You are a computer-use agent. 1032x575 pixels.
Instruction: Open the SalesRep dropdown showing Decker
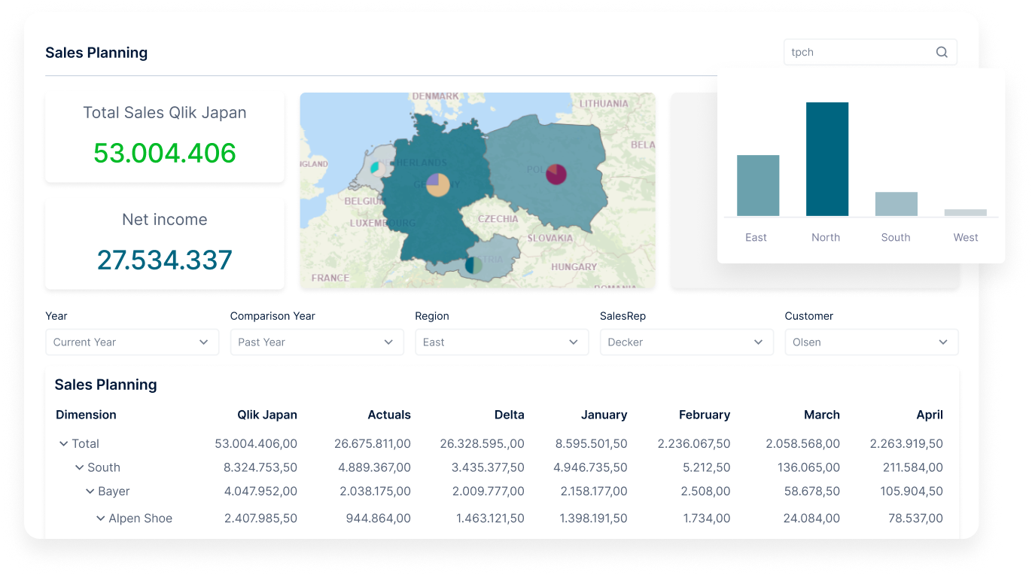coord(686,342)
